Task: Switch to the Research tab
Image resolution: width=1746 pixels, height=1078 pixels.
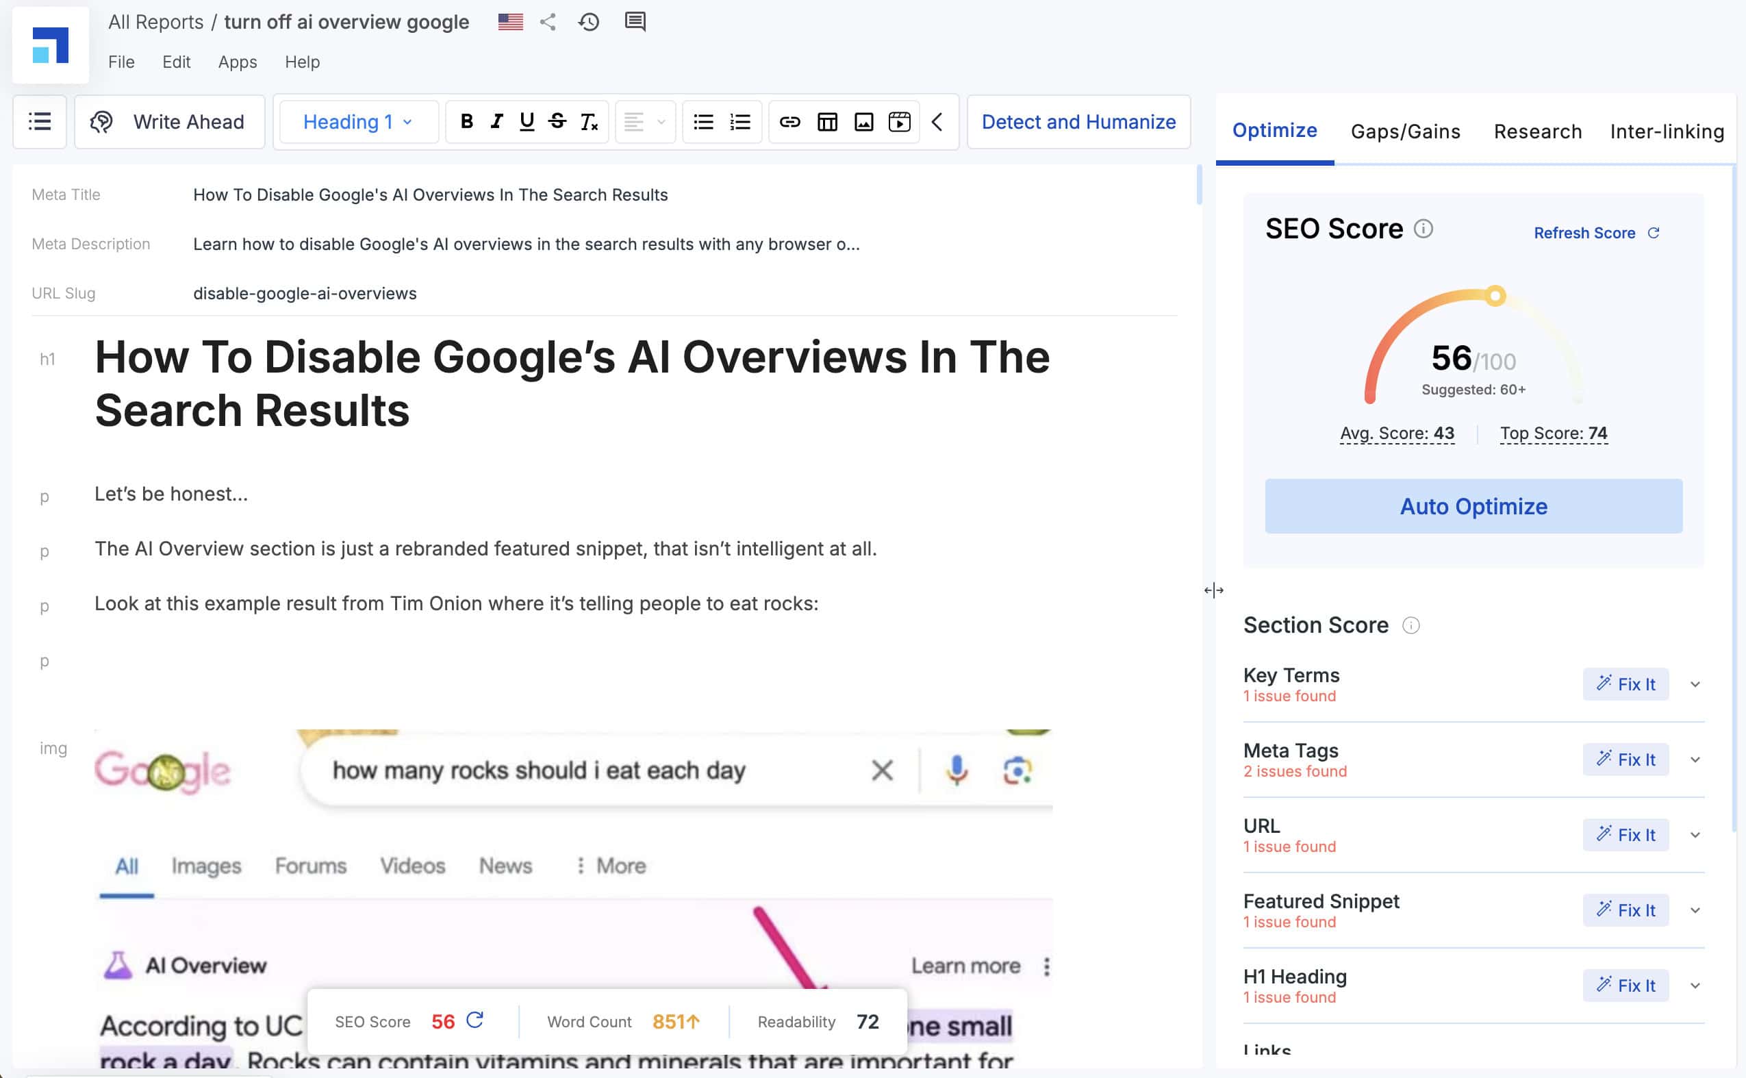Action: point(1537,131)
